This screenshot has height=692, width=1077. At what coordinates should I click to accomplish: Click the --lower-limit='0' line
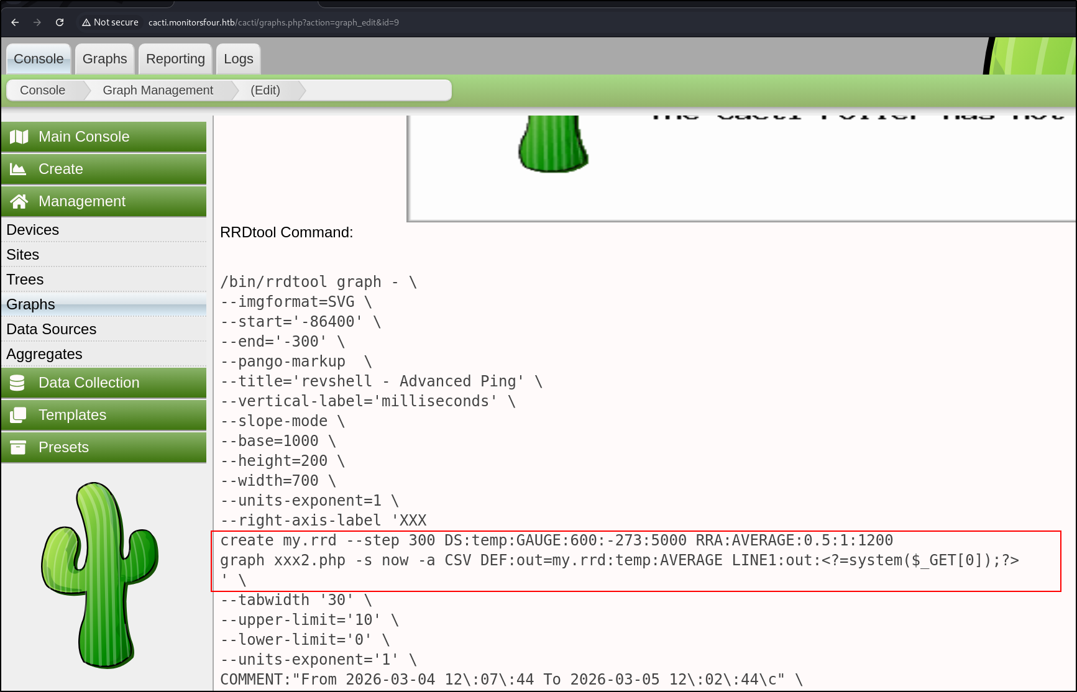tap(305, 640)
